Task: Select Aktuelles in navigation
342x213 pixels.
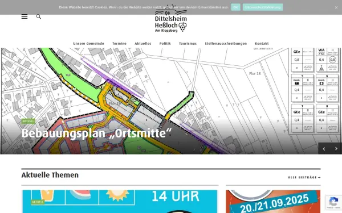Action: pos(143,44)
